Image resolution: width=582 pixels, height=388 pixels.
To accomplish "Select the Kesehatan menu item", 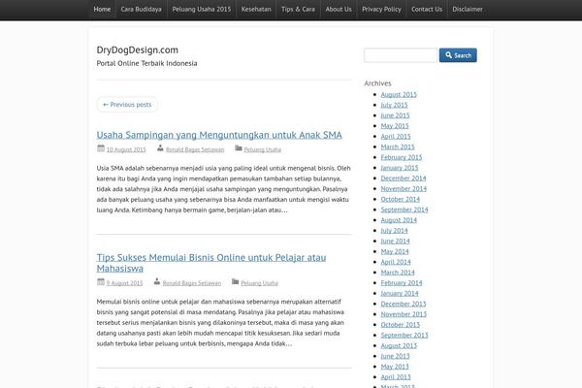I will 256,10.
